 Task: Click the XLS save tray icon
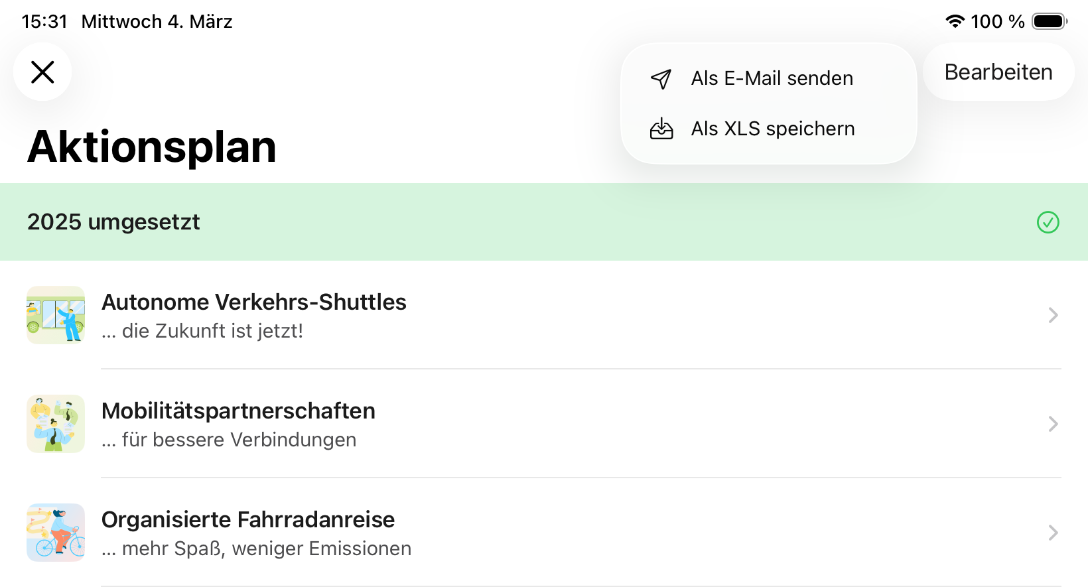661,129
